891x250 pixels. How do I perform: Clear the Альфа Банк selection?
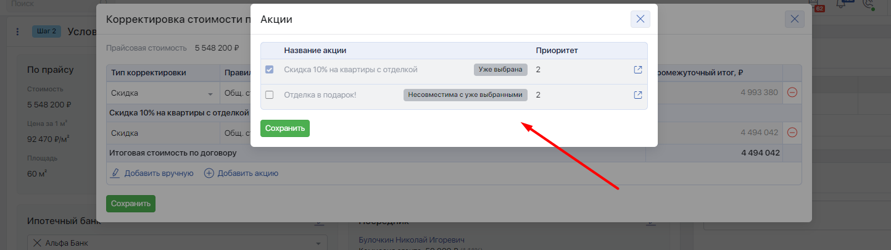point(37,243)
